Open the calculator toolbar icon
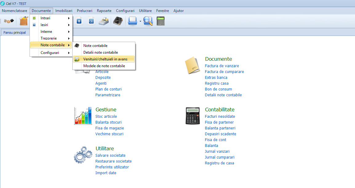The height and width of the screenshot is (188, 355). 161,21
